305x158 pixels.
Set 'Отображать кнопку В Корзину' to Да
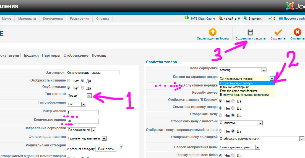233,101
